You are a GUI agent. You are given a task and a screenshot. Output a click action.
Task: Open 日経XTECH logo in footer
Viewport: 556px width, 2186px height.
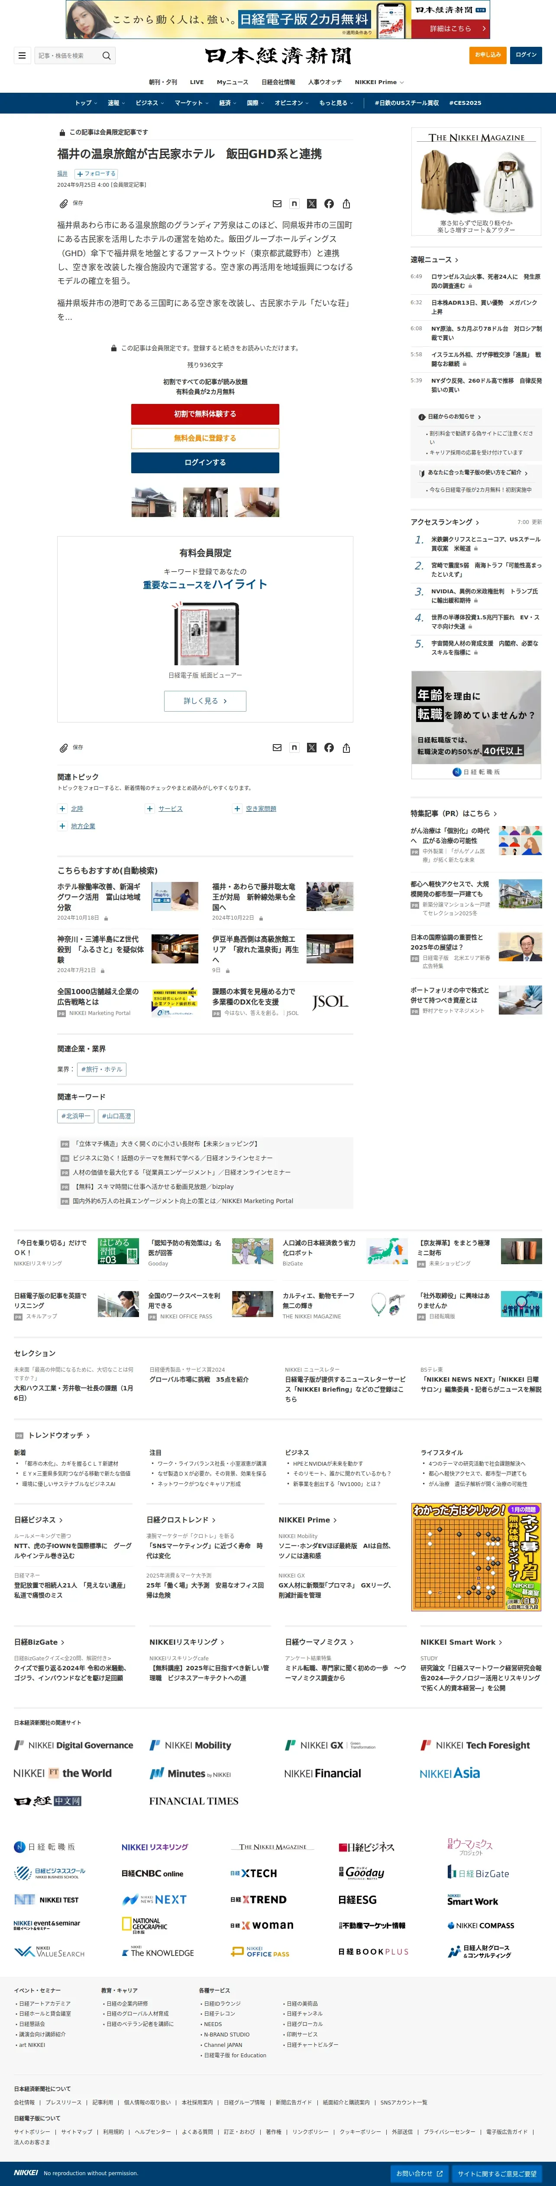click(x=253, y=1873)
